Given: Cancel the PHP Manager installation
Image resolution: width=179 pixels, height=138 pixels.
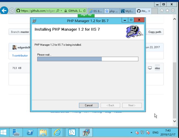Looking at the screenshot, I should click(x=89, y=105).
